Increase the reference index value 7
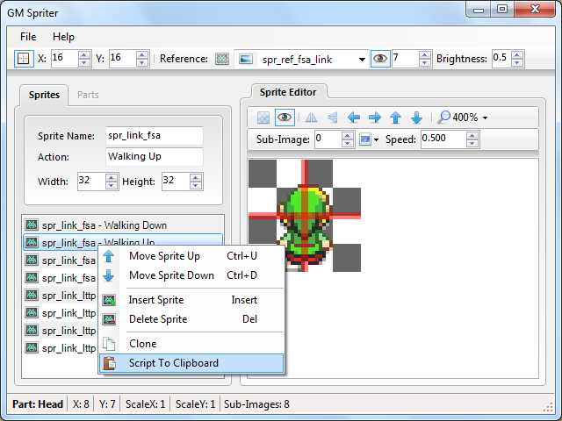Viewport: 562px width, 421px height. 425,54
